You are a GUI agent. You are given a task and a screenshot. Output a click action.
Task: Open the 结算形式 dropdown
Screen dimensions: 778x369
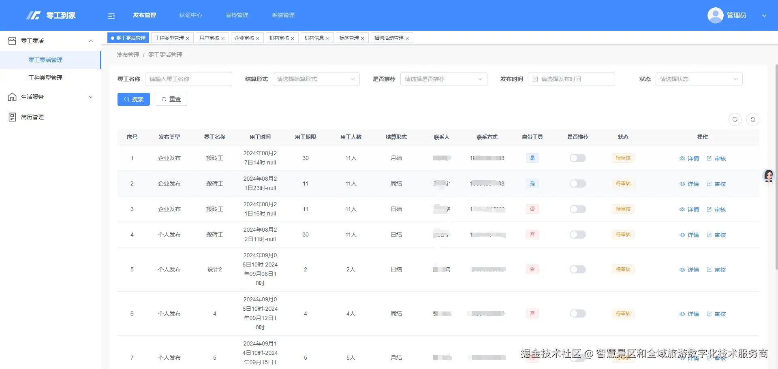(316, 79)
